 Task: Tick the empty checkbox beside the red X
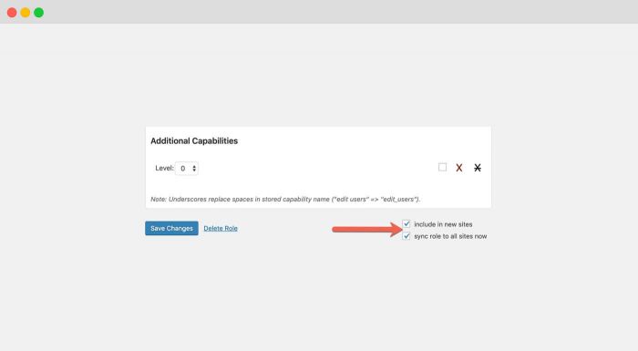point(442,168)
